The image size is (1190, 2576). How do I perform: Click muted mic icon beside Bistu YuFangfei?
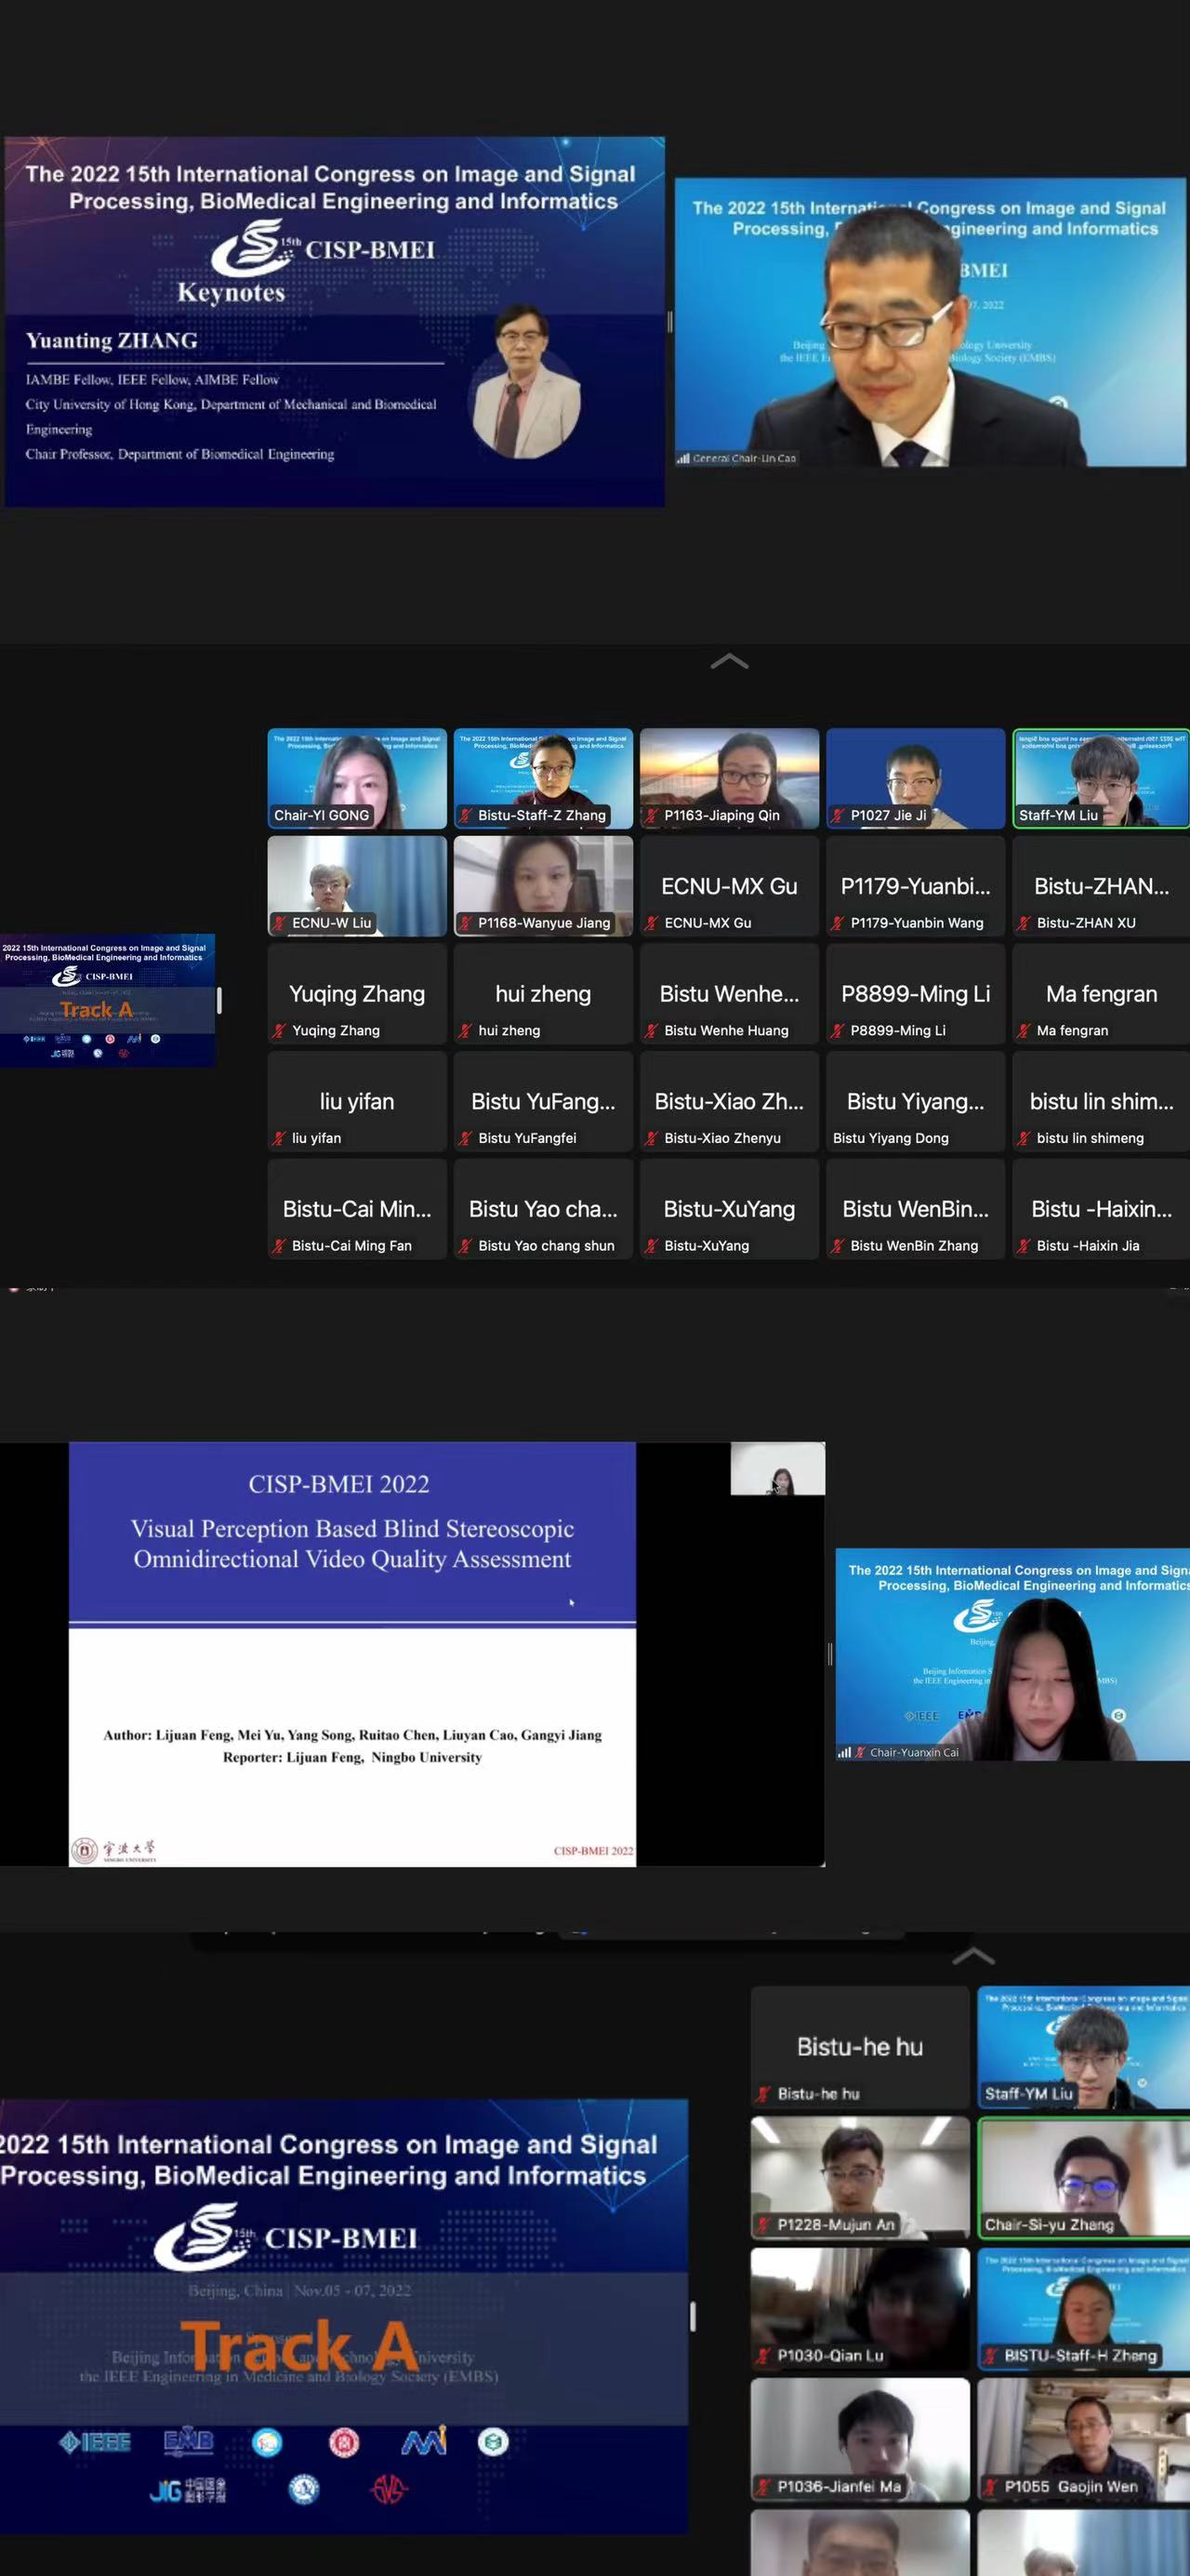(466, 1138)
